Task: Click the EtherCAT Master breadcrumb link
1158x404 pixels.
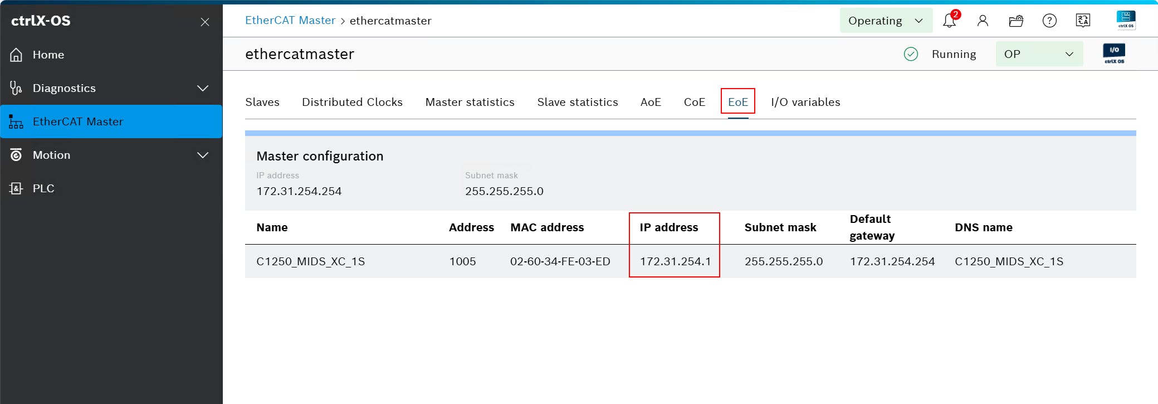Action: pyautogui.click(x=290, y=21)
